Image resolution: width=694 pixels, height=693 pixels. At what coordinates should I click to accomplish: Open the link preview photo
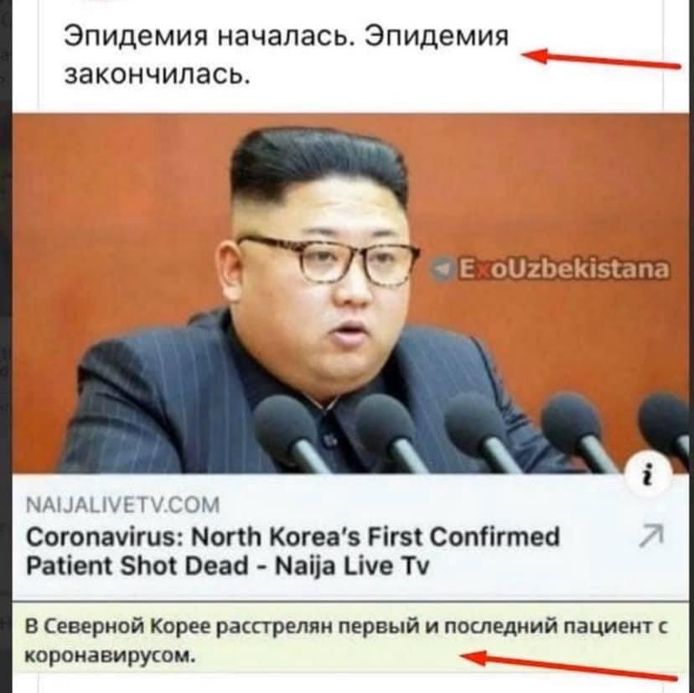pyautogui.click(x=350, y=294)
